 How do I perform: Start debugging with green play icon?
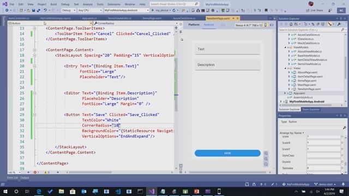pos(153,10)
